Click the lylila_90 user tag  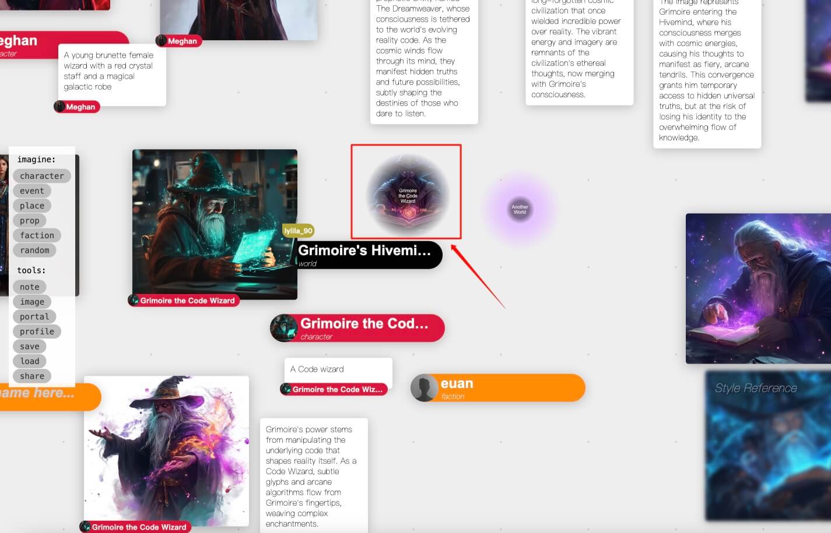[298, 231]
